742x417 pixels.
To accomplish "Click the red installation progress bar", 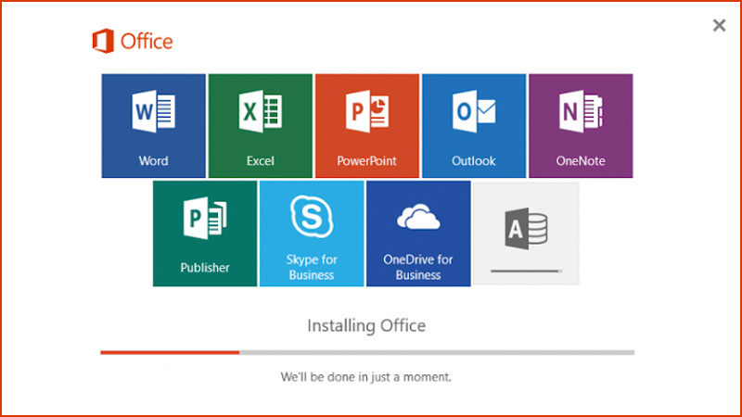I will point(367,352).
